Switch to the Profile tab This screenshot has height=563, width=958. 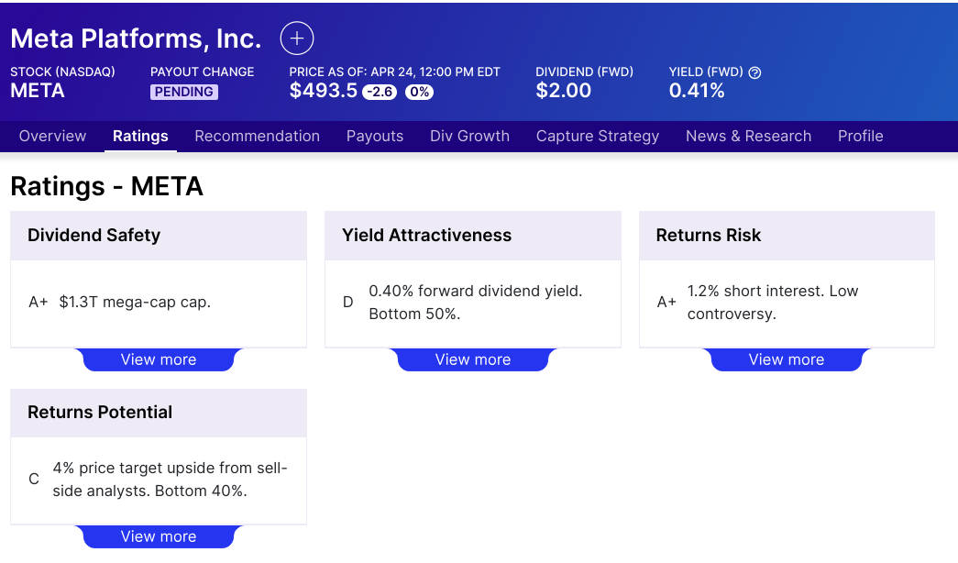pyautogui.click(x=860, y=136)
